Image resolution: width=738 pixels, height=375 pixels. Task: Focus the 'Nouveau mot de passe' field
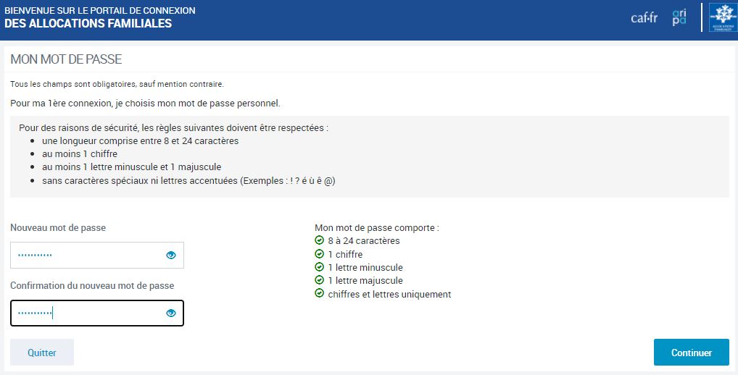click(x=87, y=255)
